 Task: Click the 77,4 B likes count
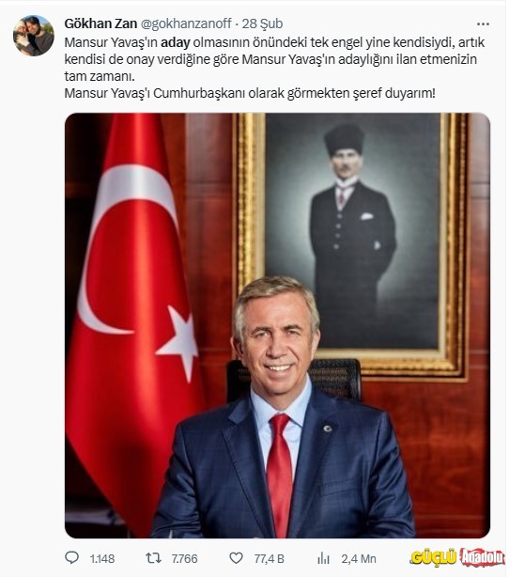270,558
